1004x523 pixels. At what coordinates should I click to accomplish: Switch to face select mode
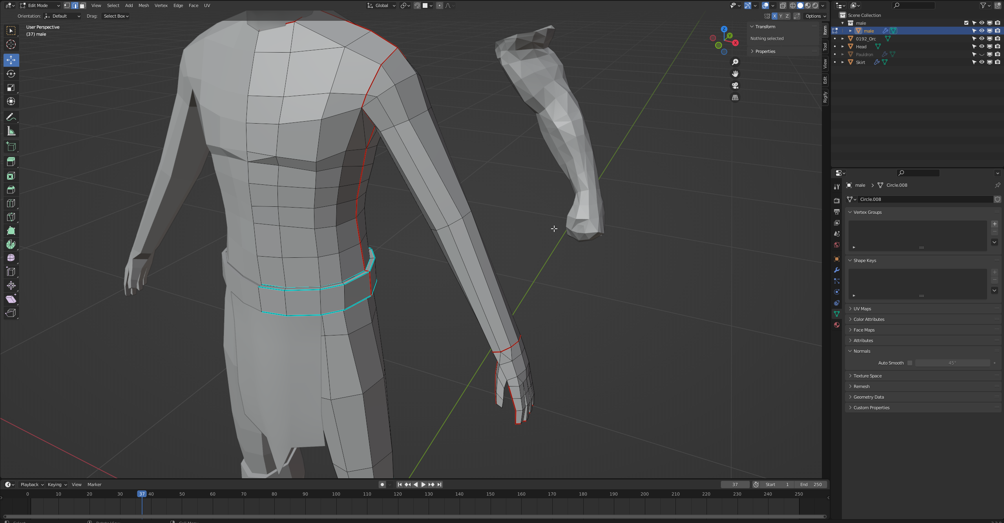tap(82, 5)
